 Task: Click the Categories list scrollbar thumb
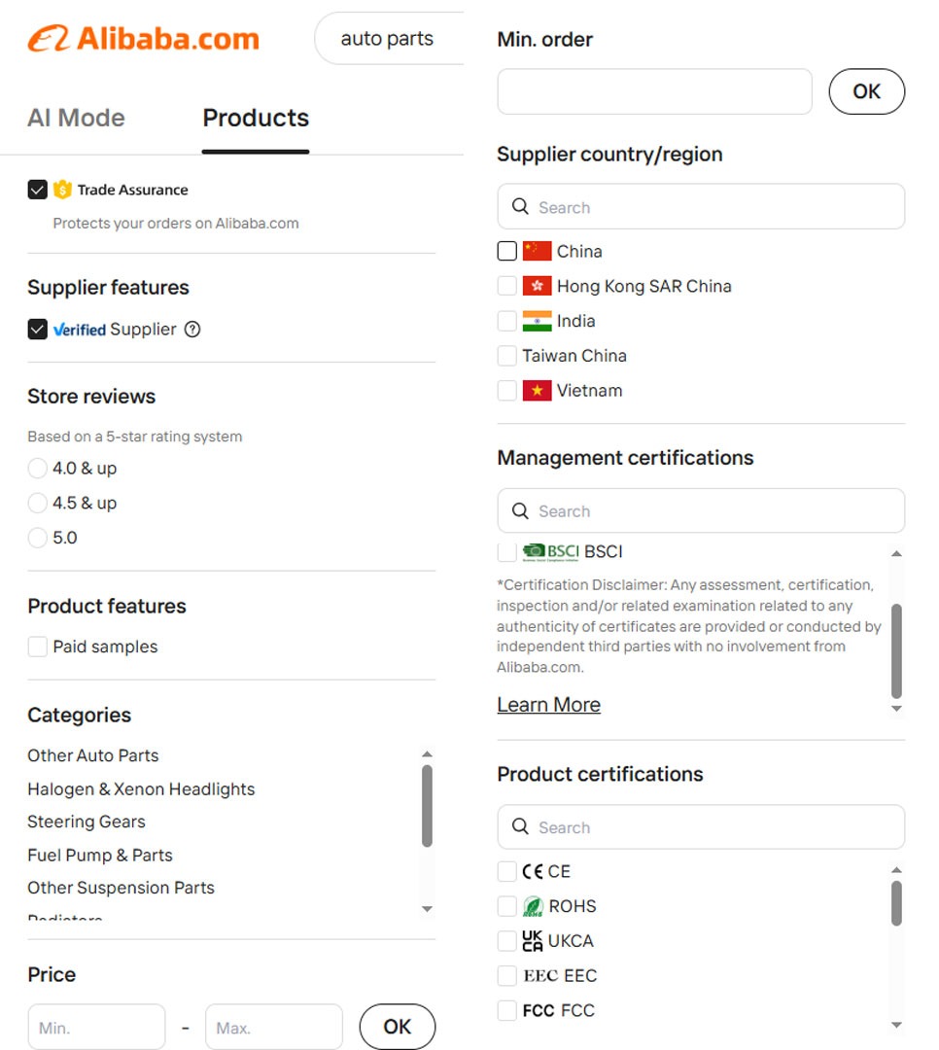[428, 806]
